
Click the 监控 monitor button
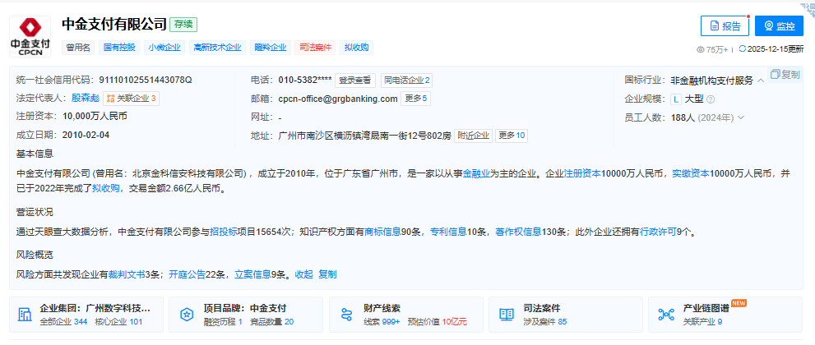point(778,25)
